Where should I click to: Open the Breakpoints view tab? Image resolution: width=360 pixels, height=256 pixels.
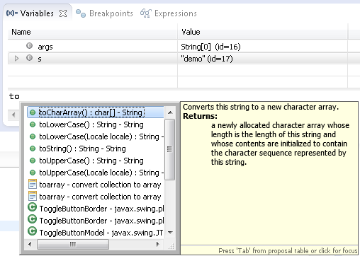[x=104, y=13]
